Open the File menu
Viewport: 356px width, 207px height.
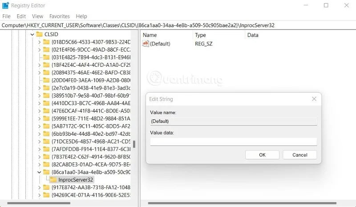tap(6, 16)
